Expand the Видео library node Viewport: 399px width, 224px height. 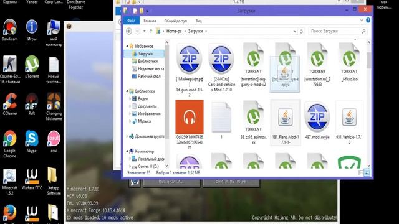point(130,98)
